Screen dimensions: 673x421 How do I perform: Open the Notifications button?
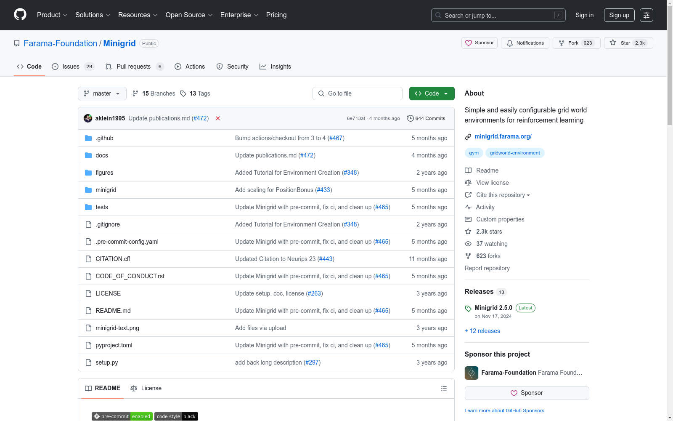[x=525, y=43]
